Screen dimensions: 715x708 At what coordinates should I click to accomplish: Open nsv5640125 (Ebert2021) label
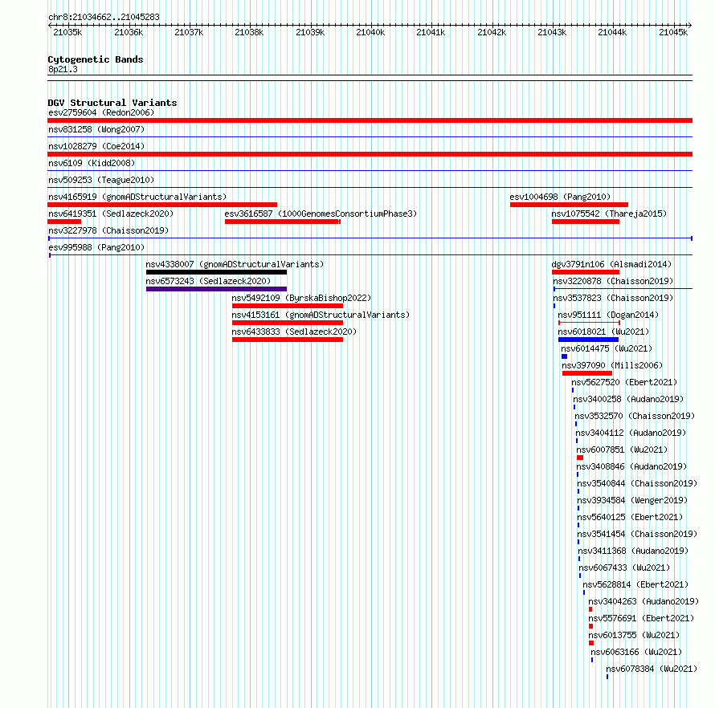[x=630, y=517]
